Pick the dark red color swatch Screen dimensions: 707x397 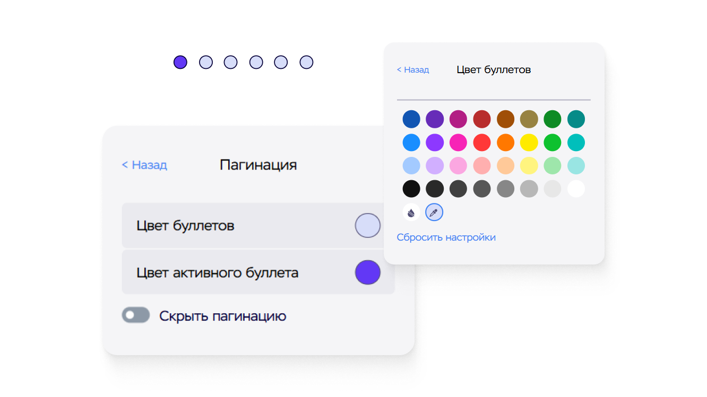point(482,119)
